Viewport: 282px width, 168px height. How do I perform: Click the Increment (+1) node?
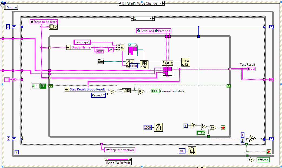click(193, 125)
